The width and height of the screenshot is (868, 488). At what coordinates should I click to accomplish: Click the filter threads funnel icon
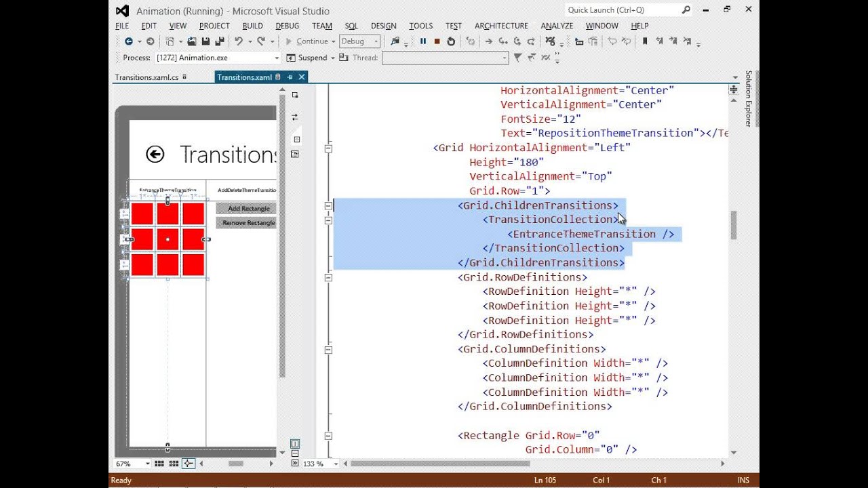[x=517, y=58]
